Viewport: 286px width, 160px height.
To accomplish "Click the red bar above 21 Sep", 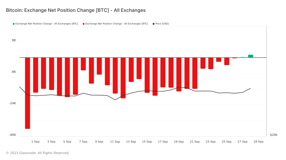I will [x=195, y=73].
